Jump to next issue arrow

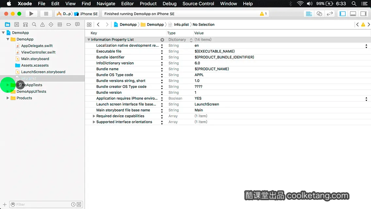[x=369, y=24]
